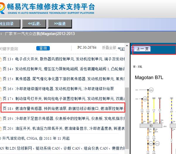Click the PC.30-26764 text

87,48
